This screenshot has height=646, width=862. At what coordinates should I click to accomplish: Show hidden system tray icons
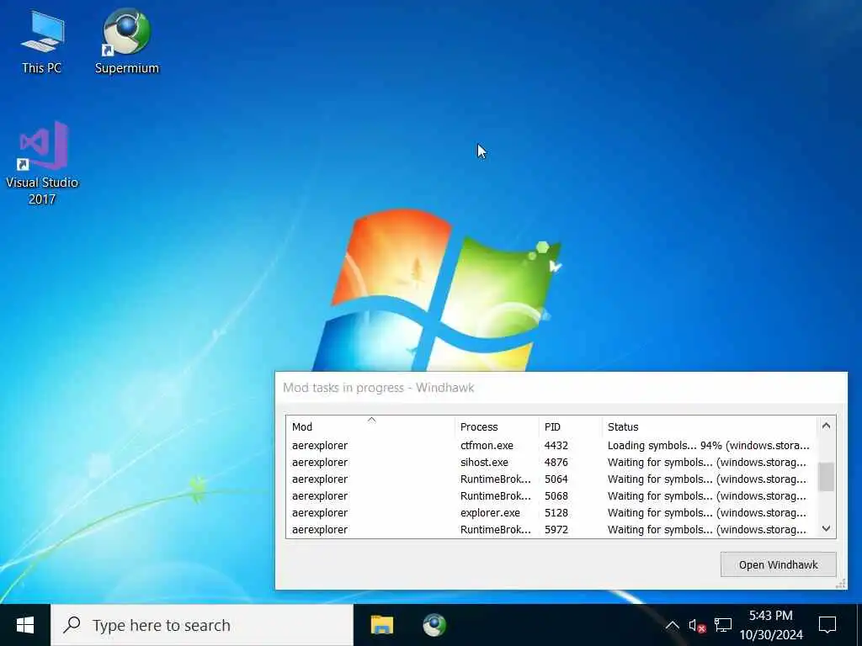(672, 625)
